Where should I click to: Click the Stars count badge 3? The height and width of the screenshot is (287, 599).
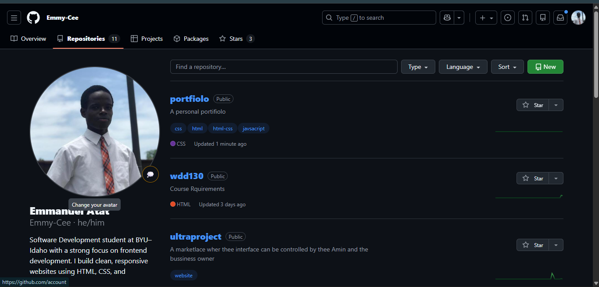point(251,39)
